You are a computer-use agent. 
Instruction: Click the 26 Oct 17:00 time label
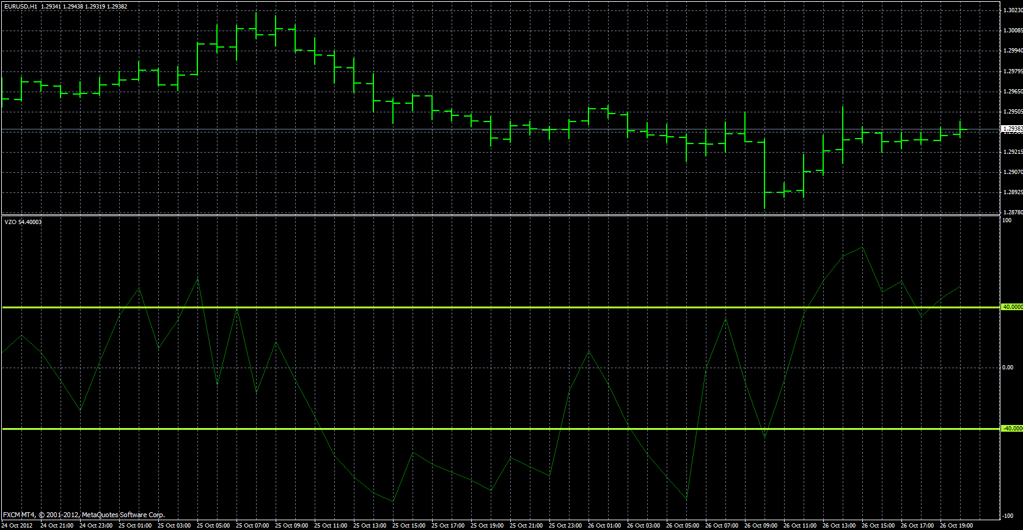[x=917, y=526]
